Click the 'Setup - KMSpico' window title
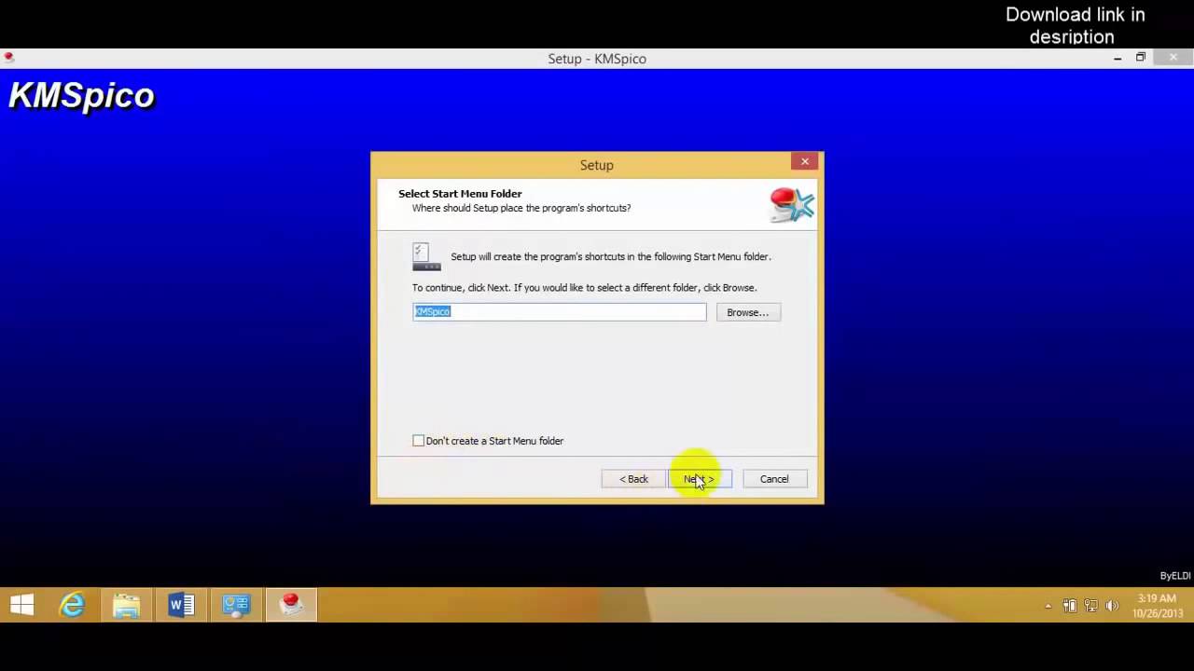 [x=597, y=59]
